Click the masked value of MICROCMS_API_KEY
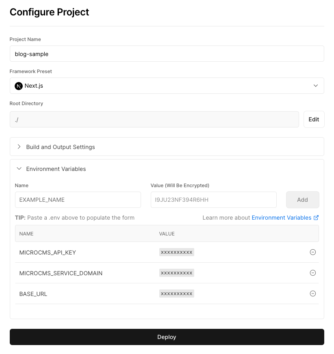334x354 pixels. tap(177, 252)
